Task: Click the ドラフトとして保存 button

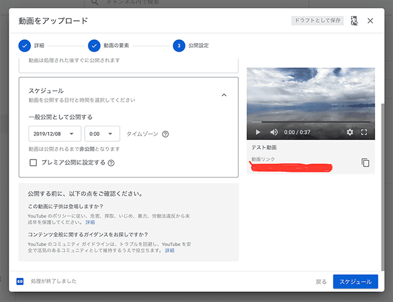Action: coord(317,20)
